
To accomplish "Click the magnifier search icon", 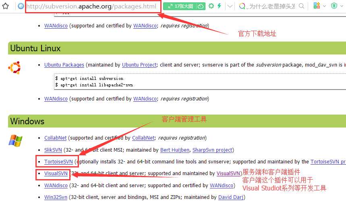I will click(x=301, y=6).
